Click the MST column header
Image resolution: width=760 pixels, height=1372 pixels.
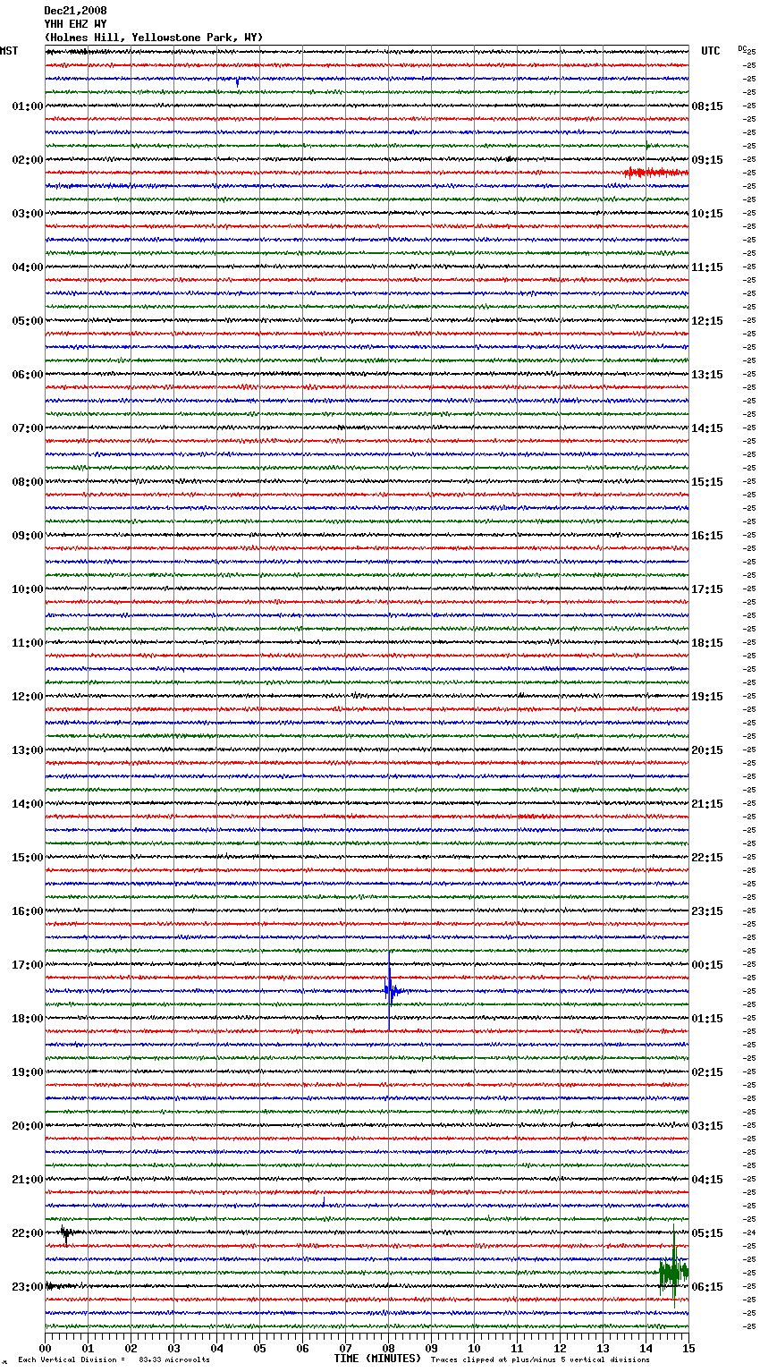pyautogui.click(x=9, y=51)
